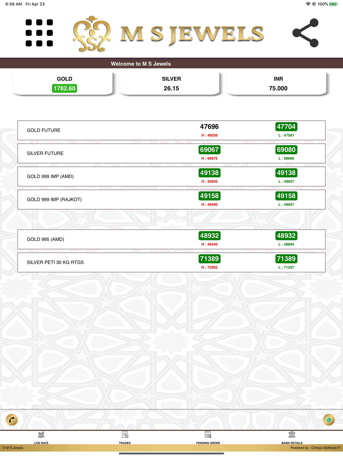
Task: Tap the SILVER FUTURE row label
Action: pyautogui.click(x=45, y=153)
